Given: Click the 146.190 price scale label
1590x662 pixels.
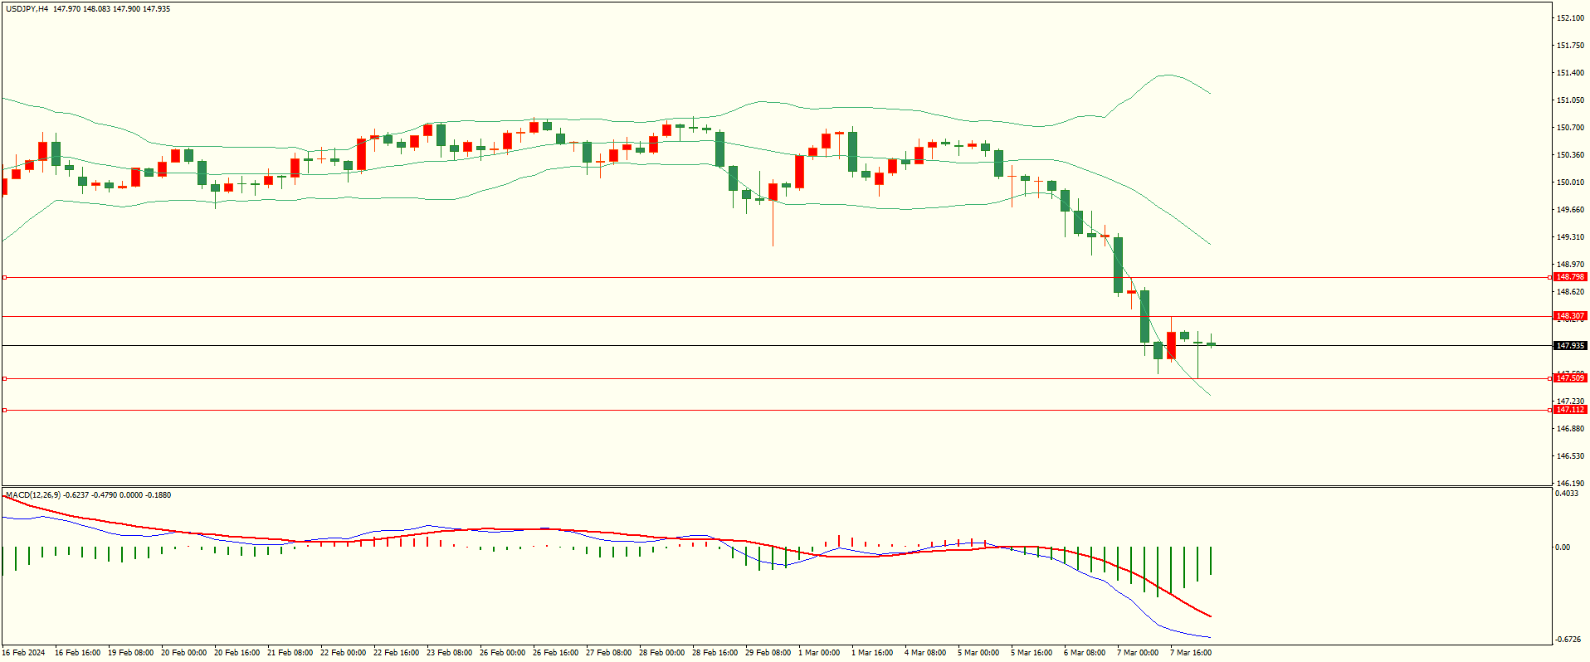Looking at the screenshot, I should coord(1570,484).
